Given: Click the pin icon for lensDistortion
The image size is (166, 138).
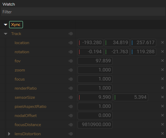Looking at the screenshot, I should coord(71,134).
